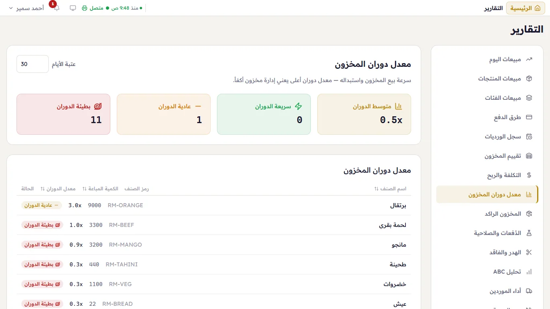Viewport: 550px width, 309px height.
Task: Click the RM-ORANGE item code
Action: point(125,205)
